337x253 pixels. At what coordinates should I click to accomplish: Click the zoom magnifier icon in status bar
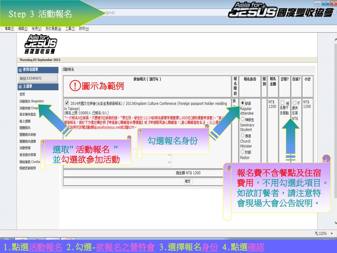point(316,233)
